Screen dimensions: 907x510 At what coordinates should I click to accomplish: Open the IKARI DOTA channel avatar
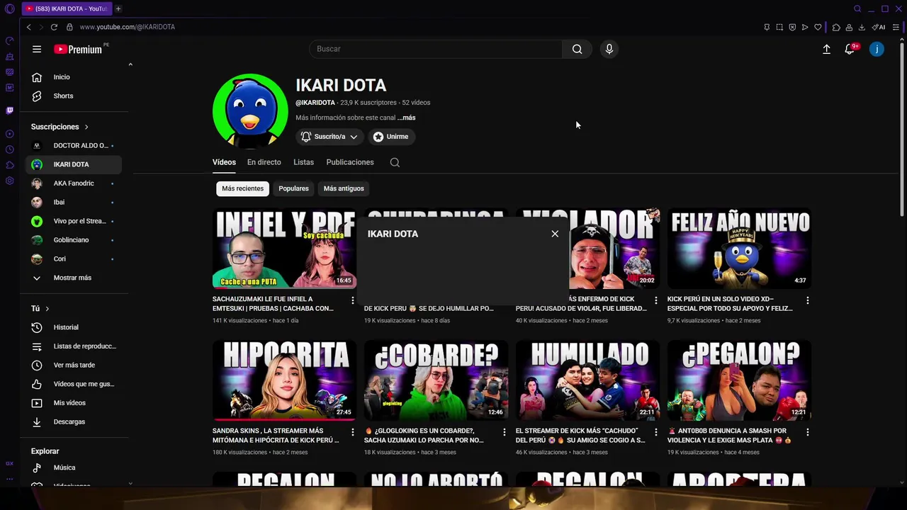(x=250, y=111)
